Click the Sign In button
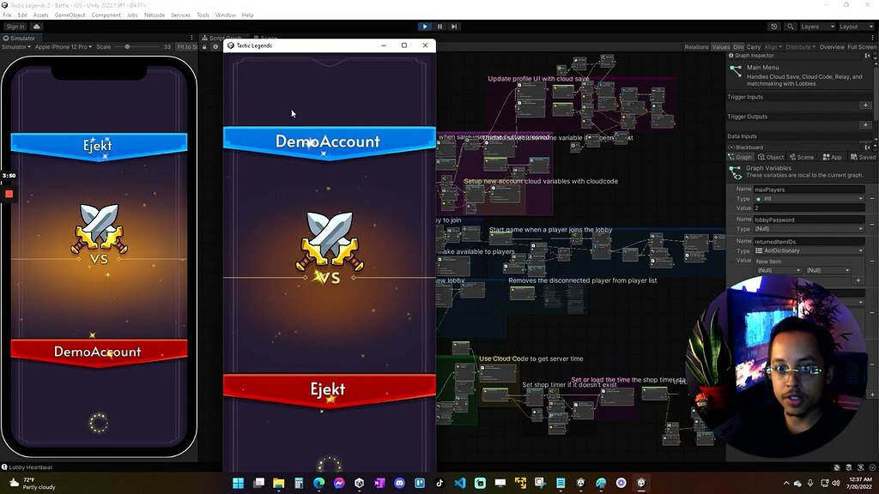Screen dimensions: 879x494 click(16, 27)
